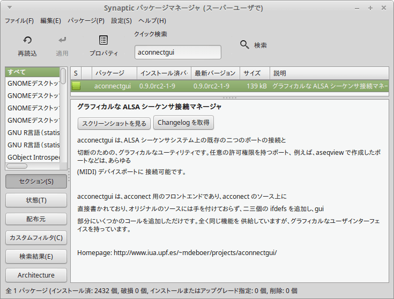Click the Reload (再読込) toolbar icon

(x=27, y=40)
